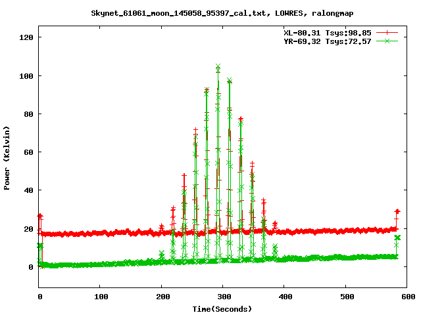Click the Power (Kelvin) y-axis label
This screenshot has height=315, width=421.
7,157
